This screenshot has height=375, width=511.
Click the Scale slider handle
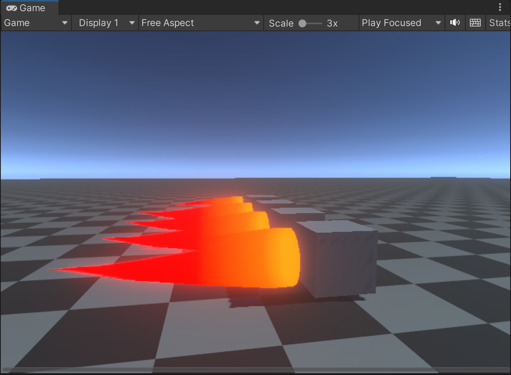tap(302, 23)
